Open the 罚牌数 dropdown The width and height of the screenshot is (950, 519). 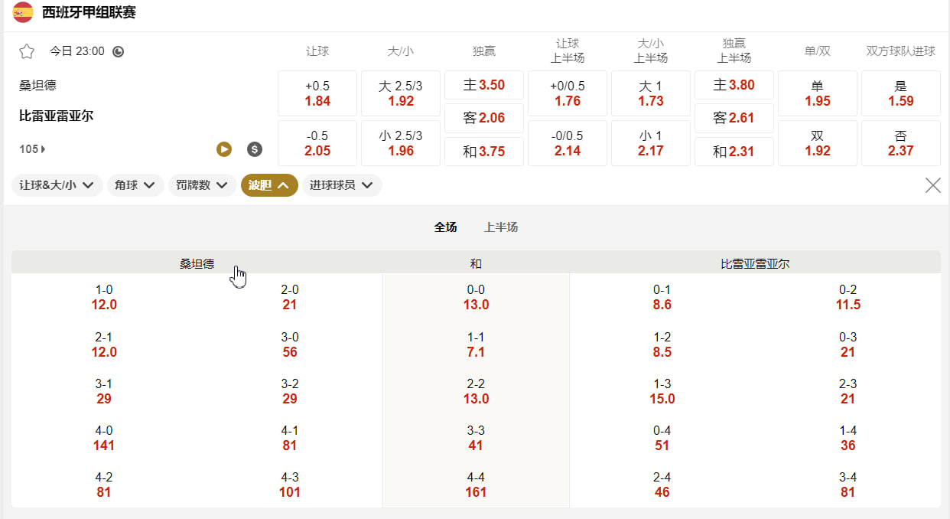click(x=202, y=185)
